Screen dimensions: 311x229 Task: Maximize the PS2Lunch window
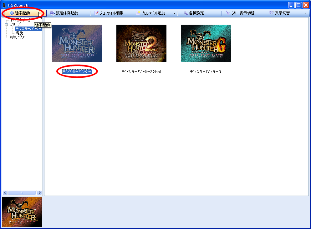(x=298, y=5)
